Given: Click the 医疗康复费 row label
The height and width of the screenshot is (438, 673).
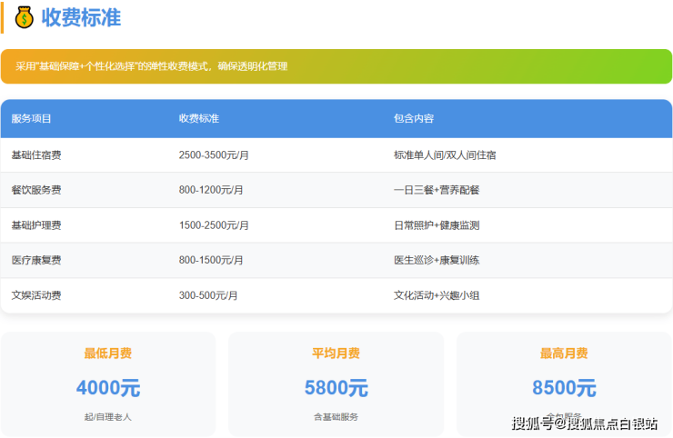Looking at the screenshot, I should coord(36,260).
